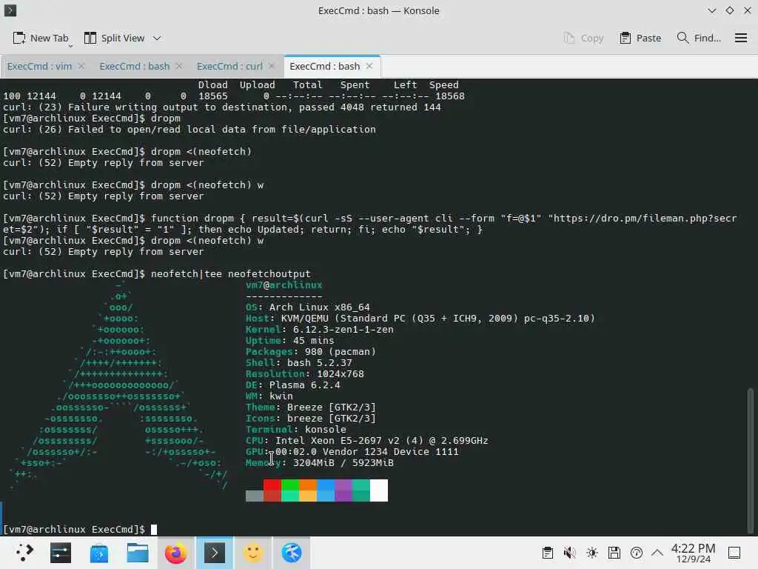This screenshot has width=758, height=569.
Task: Open System Settings from taskbar
Action: pyautogui.click(x=61, y=553)
